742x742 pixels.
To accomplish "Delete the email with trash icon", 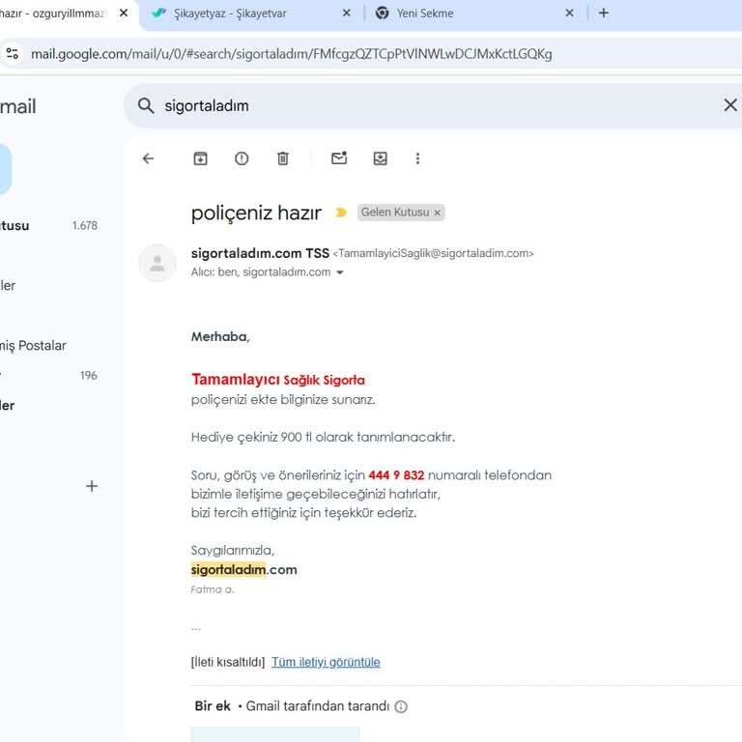I will pyautogui.click(x=282, y=158).
